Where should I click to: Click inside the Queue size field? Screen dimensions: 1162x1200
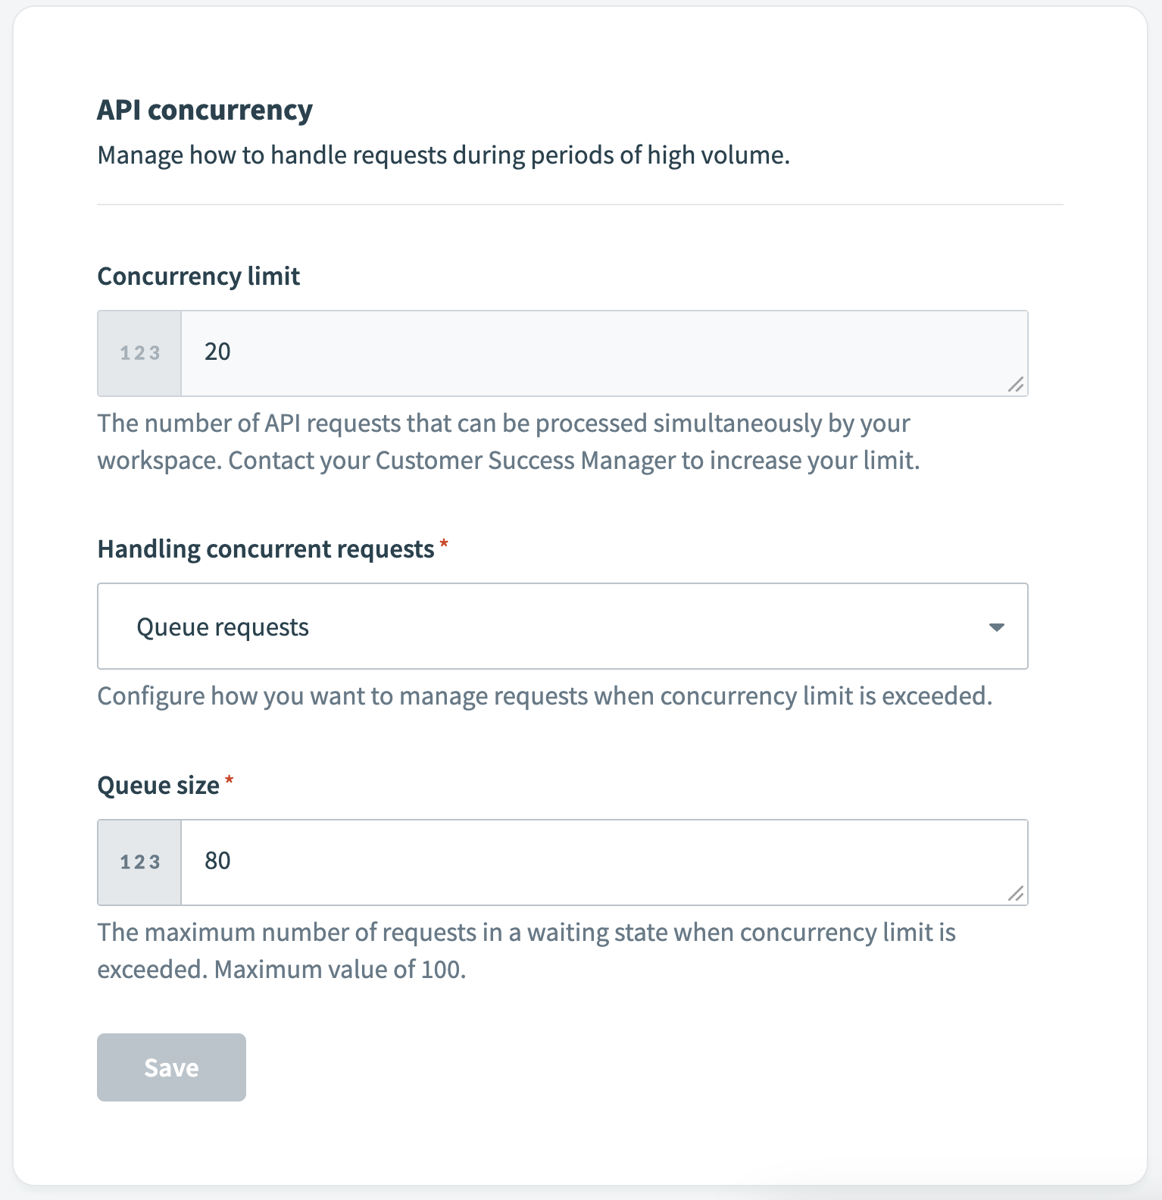click(530, 862)
